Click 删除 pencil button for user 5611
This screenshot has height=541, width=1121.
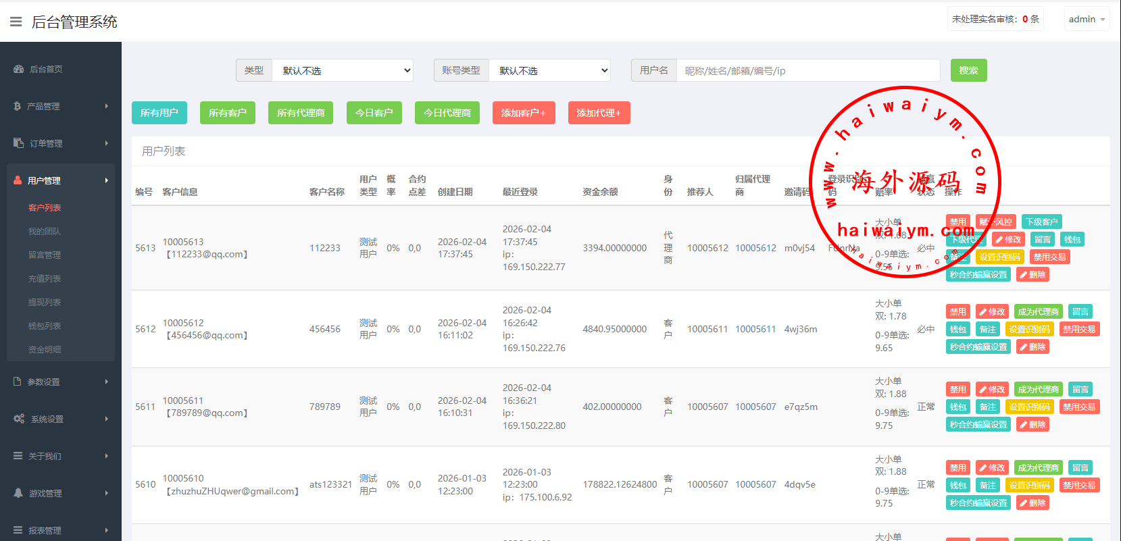[1032, 425]
